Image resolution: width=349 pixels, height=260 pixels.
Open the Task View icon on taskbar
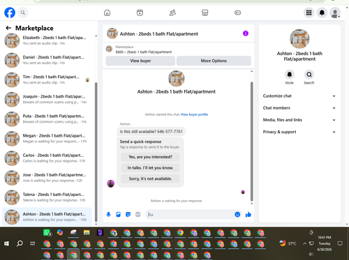[x=33, y=243]
